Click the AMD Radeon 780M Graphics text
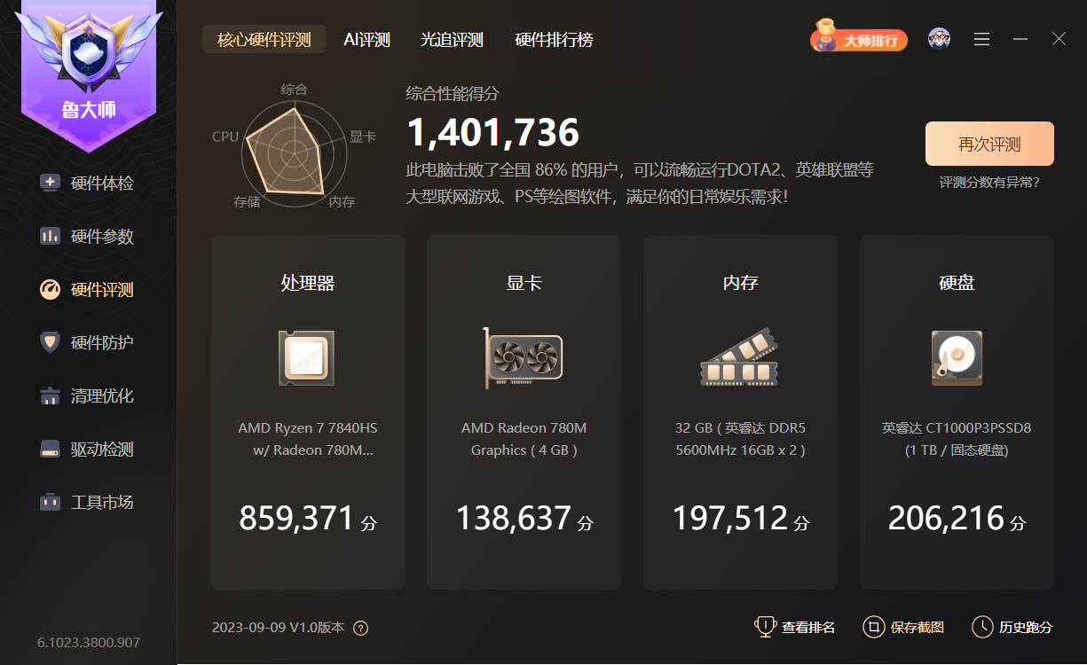1087x665 pixels. (x=524, y=439)
